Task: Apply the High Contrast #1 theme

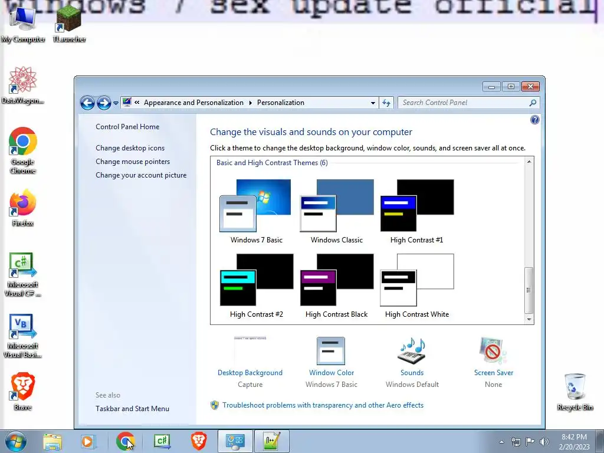Action: pos(417,211)
